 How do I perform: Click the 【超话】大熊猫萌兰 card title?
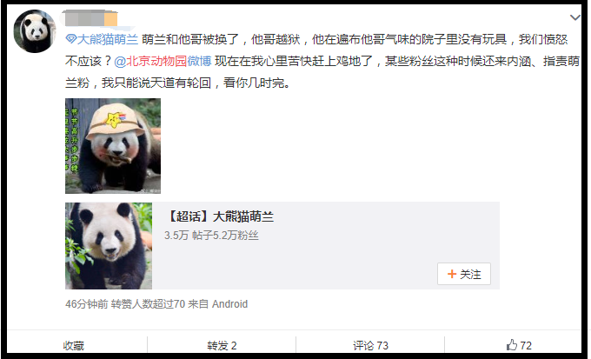[x=219, y=216]
